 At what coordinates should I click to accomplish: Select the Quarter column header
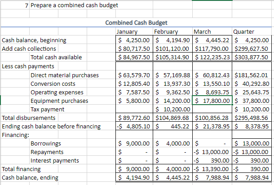(x=252, y=31)
